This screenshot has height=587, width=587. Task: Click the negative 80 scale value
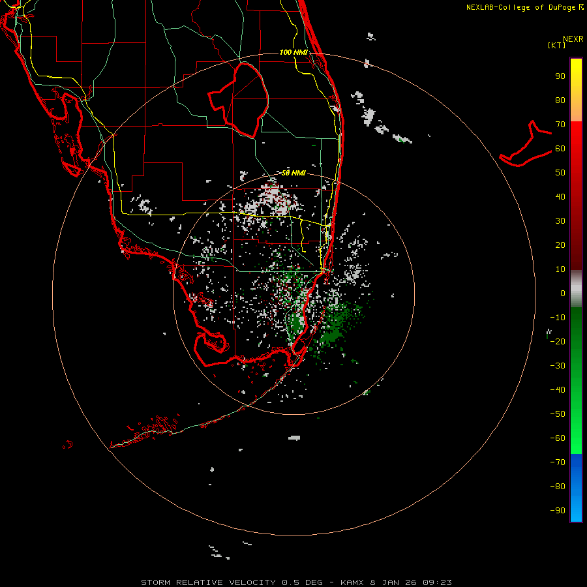click(x=558, y=487)
